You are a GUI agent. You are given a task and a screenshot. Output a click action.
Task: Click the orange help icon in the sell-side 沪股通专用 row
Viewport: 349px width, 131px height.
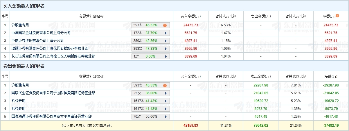pos(165,86)
